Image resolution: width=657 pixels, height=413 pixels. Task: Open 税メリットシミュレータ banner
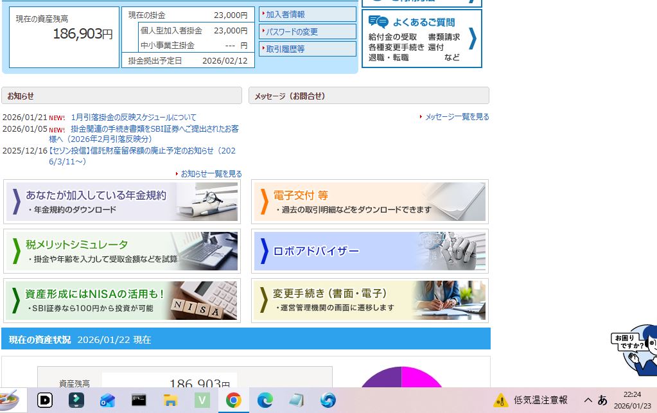tap(122, 251)
